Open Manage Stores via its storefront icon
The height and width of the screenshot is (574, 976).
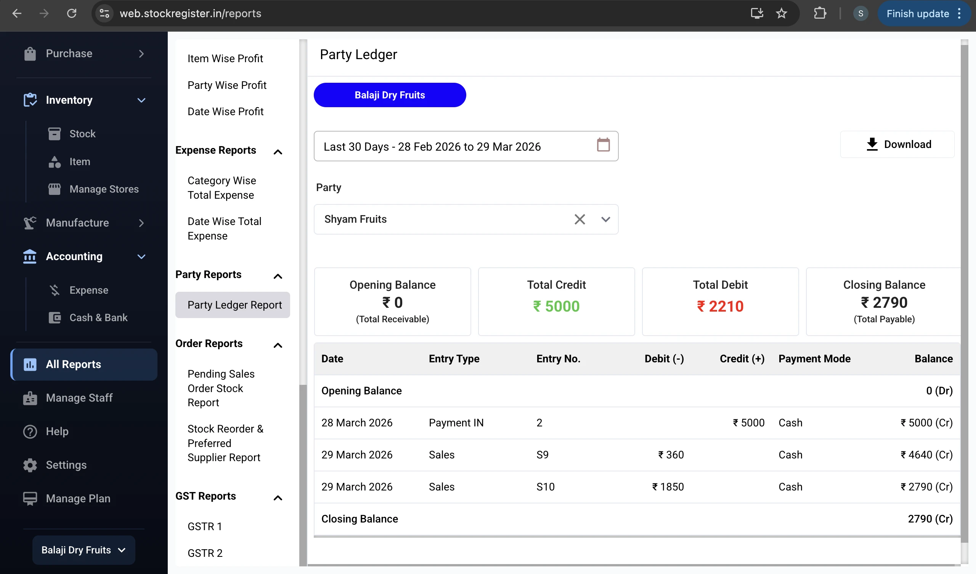click(54, 189)
